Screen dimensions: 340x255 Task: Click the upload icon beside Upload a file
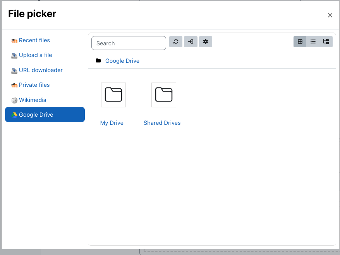coord(14,55)
